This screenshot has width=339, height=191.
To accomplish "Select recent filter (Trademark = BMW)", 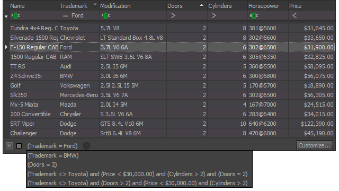I will coord(53,155).
